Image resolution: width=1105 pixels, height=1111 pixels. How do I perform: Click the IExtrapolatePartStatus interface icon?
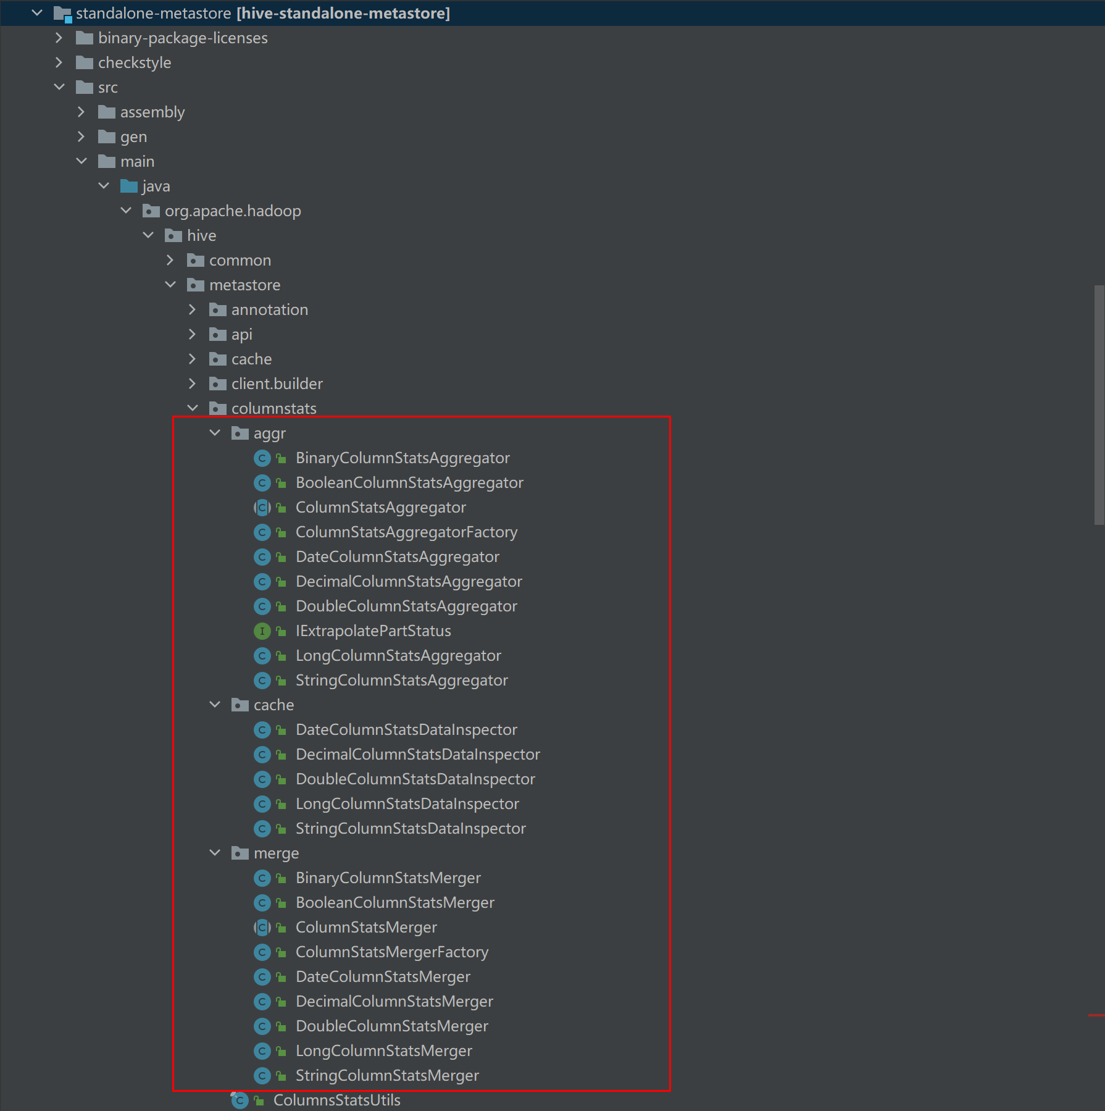click(262, 631)
